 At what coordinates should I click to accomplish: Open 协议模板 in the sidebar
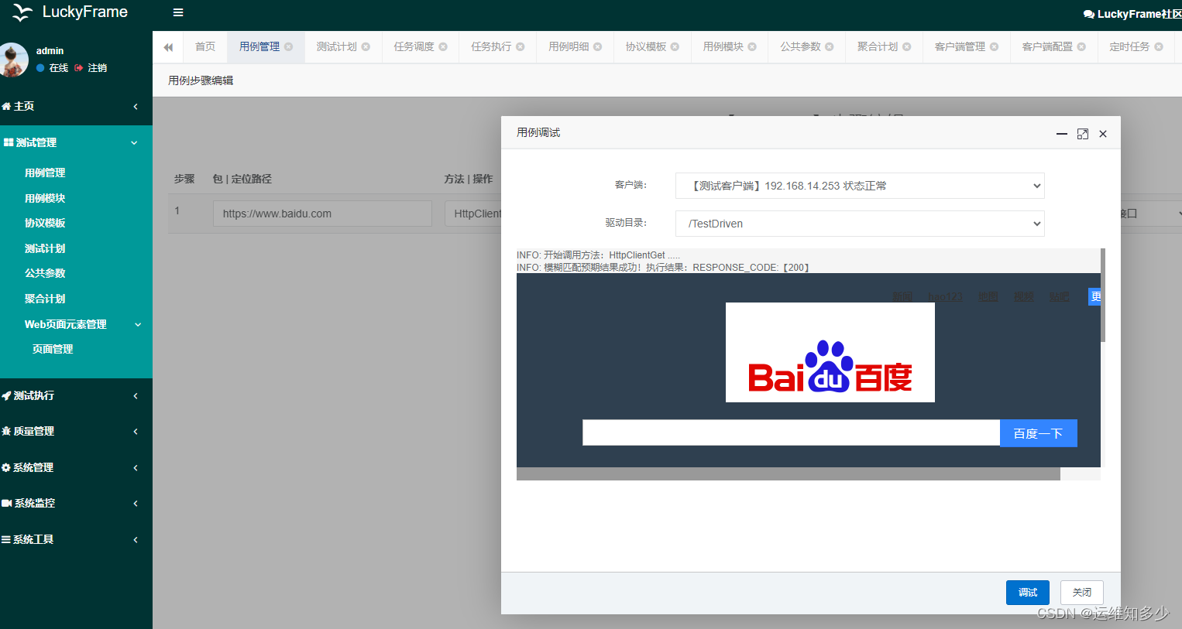[45, 223]
